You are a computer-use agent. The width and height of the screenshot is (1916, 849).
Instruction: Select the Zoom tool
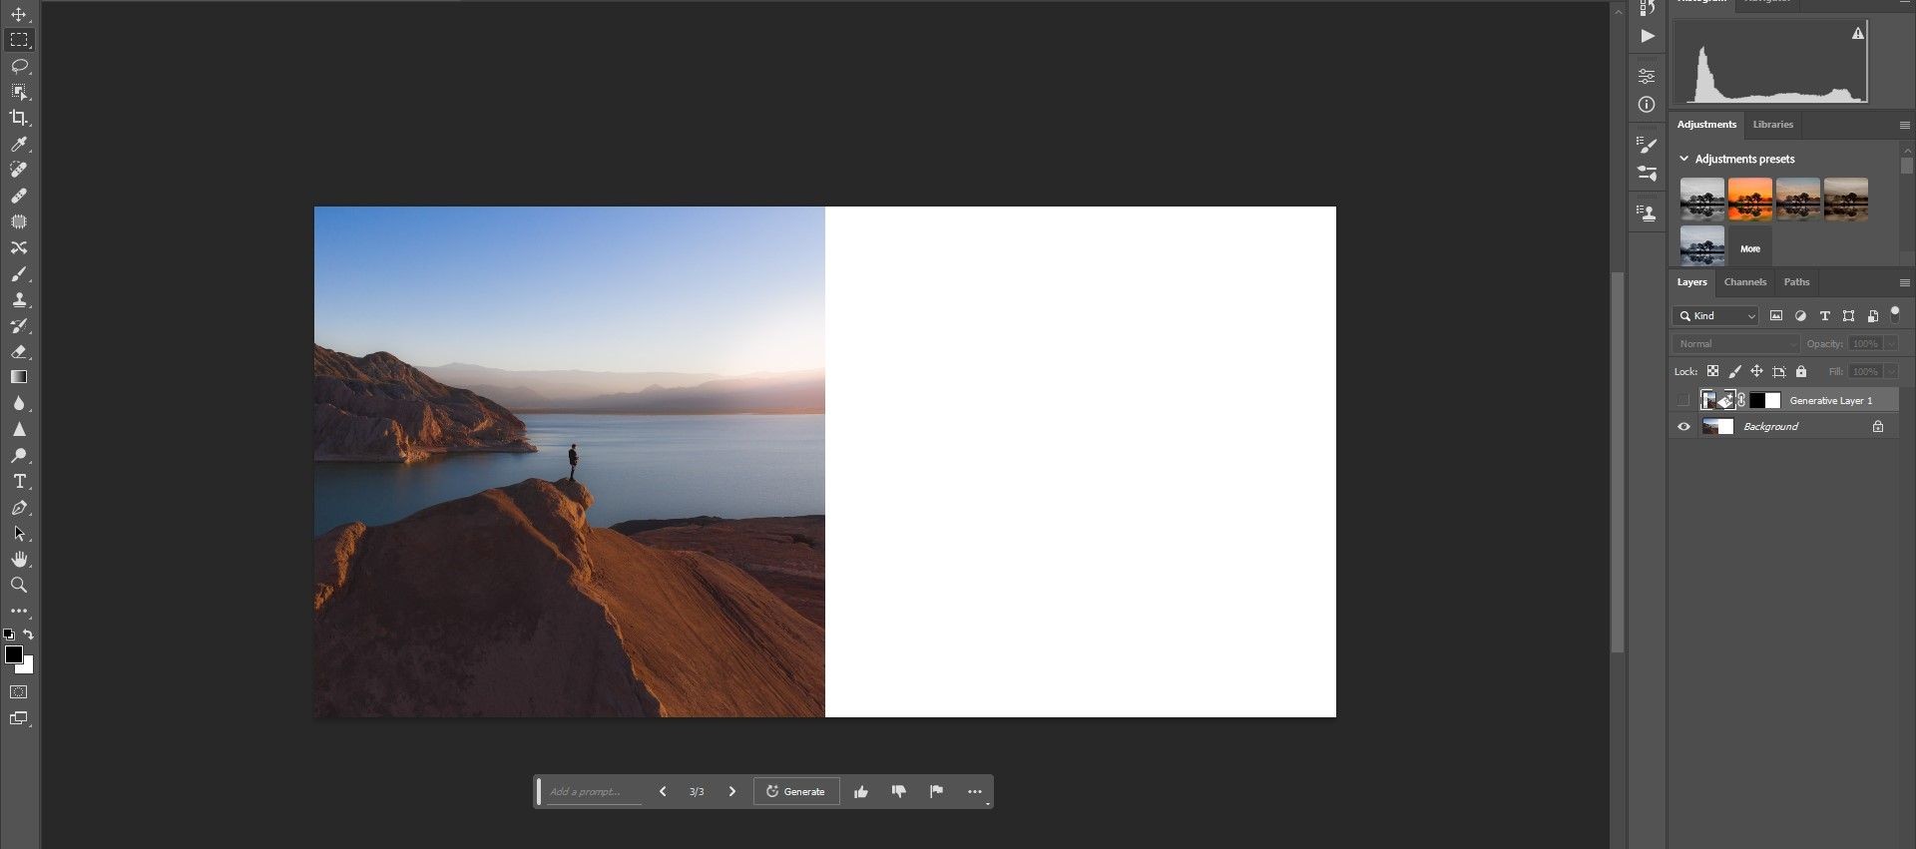coord(19,585)
